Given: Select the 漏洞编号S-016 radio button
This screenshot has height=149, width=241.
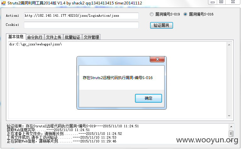Looking at the screenshot, I should [185, 14].
